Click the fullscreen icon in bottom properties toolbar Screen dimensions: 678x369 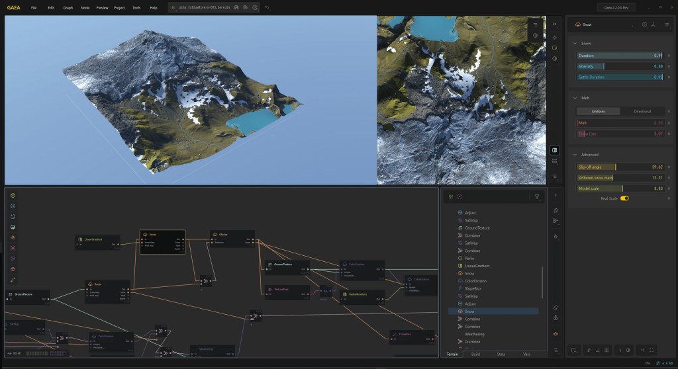(x=652, y=350)
